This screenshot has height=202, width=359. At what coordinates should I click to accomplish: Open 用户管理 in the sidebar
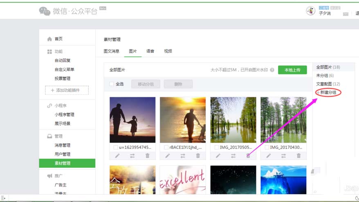pos(63,154)
